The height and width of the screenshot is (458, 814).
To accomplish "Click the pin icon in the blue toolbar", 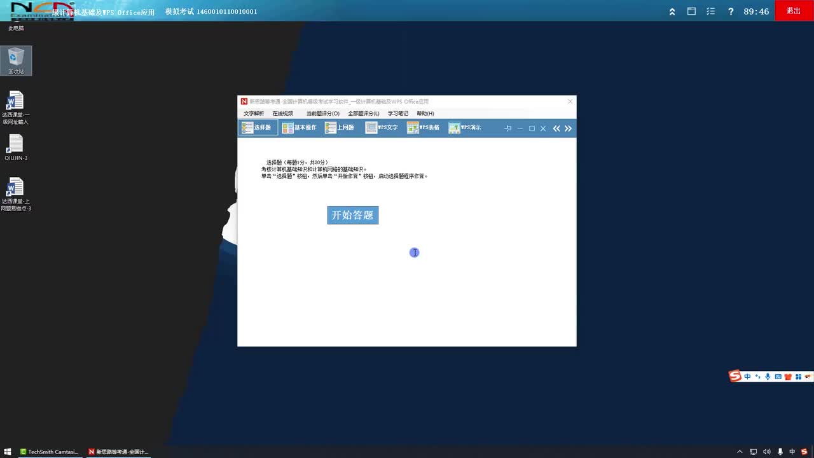I will (507, 128).
